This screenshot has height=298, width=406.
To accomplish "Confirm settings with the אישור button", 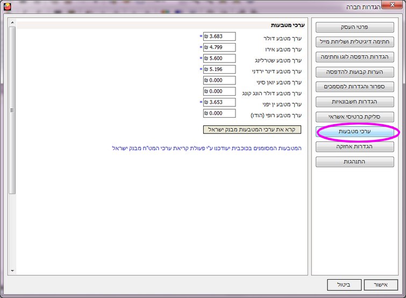I will pyautogui.click(x=379, y=285).
